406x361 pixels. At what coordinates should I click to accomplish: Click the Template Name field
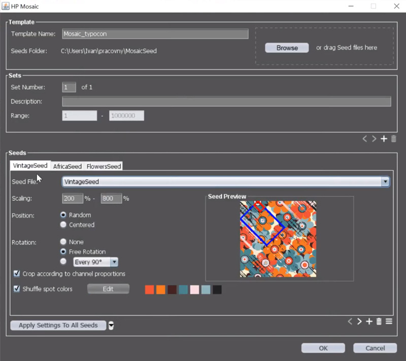[x=155, y=33]
